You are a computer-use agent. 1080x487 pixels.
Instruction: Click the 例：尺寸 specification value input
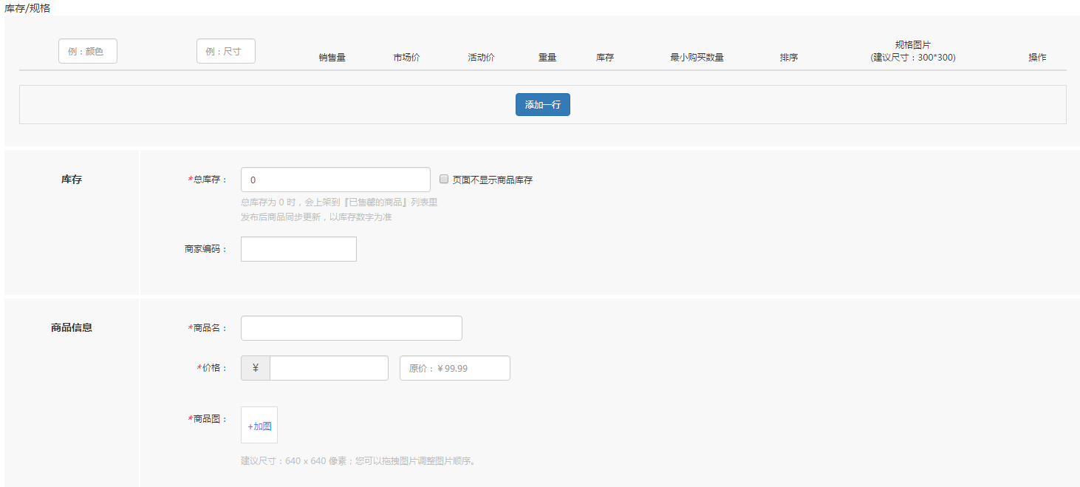[x=225, y=51]
